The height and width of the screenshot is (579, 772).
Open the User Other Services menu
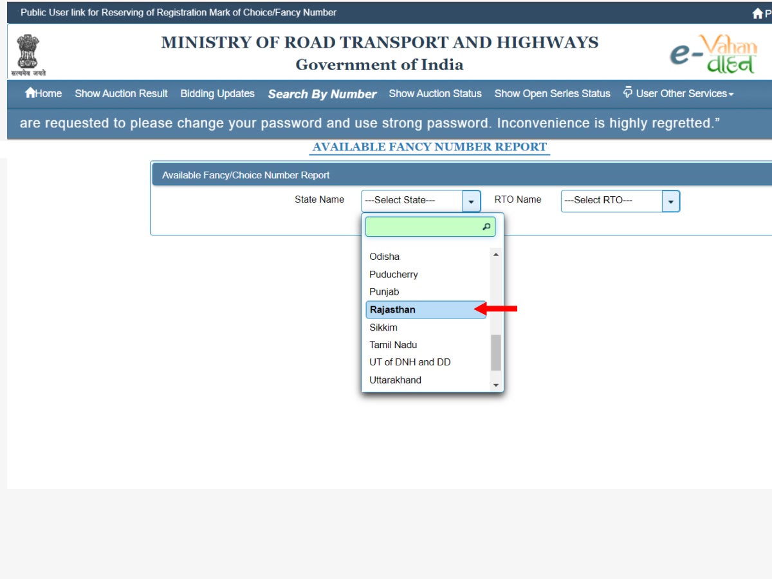coord(679,93)
